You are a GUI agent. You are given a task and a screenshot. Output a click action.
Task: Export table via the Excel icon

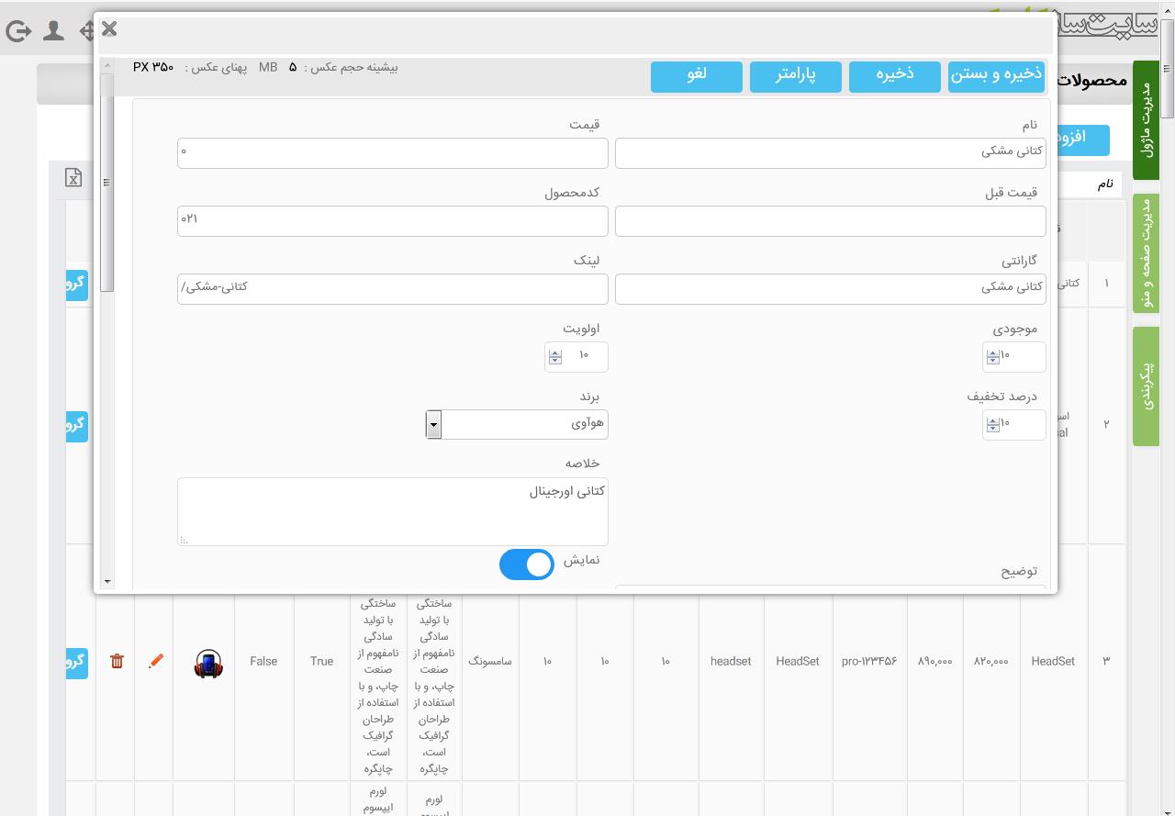tap(73, 177)
